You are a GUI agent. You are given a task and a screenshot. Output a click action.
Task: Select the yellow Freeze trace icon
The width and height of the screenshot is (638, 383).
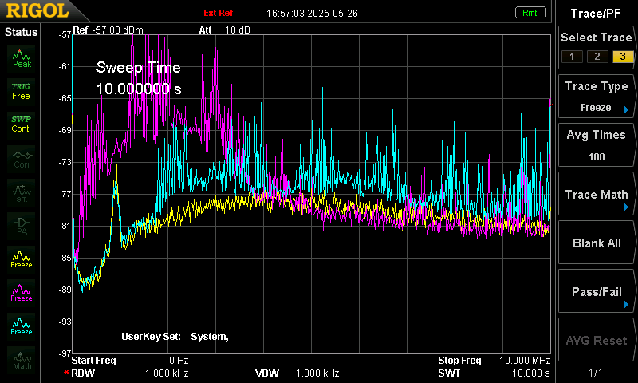(x=22, y=259)
